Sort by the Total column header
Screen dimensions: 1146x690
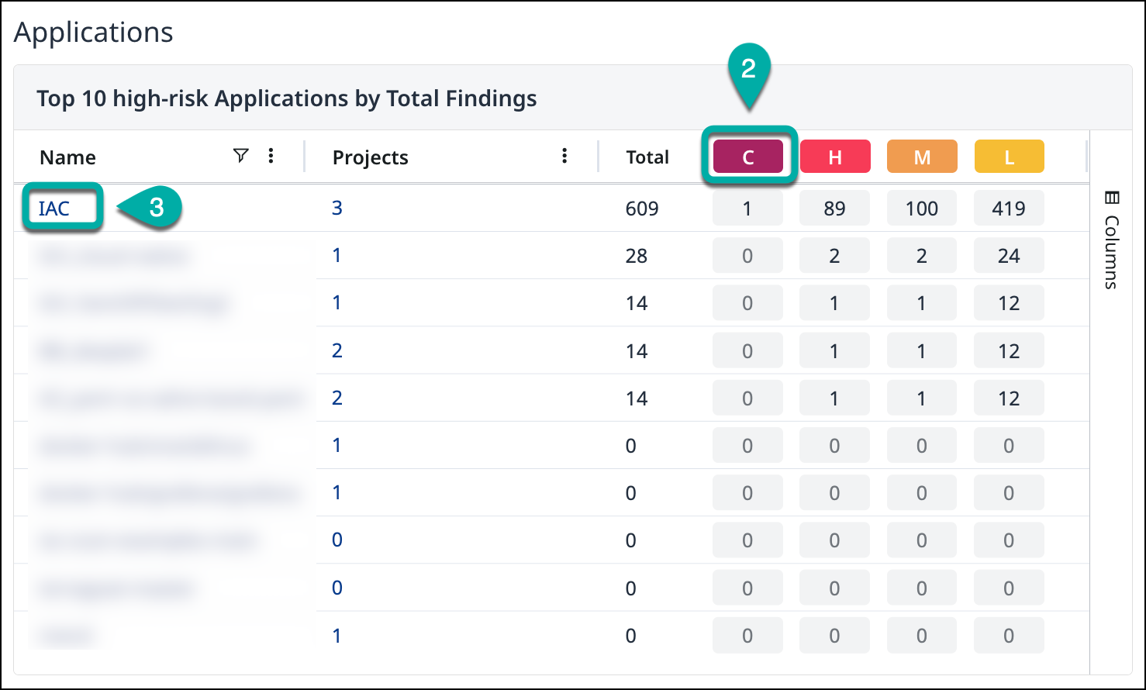647,157
